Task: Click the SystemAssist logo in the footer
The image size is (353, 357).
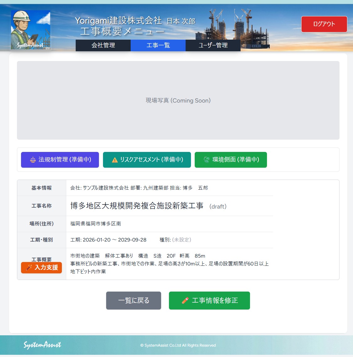Action: (x=42, y=345)
